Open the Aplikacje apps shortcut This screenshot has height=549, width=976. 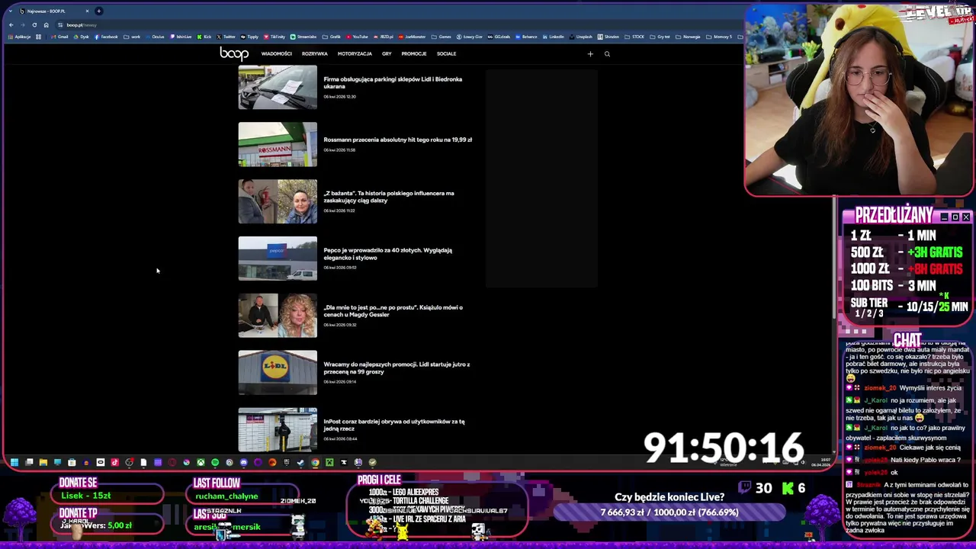(19, 37)
